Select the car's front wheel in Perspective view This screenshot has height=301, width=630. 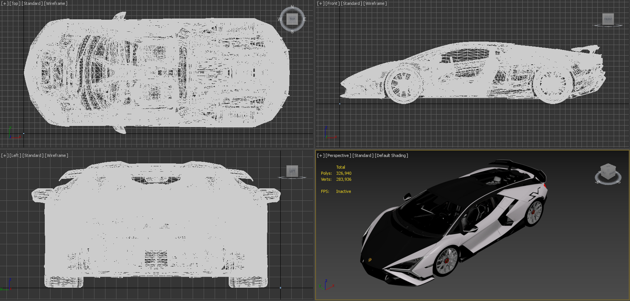pyautogui.click(x=446, y=261)
